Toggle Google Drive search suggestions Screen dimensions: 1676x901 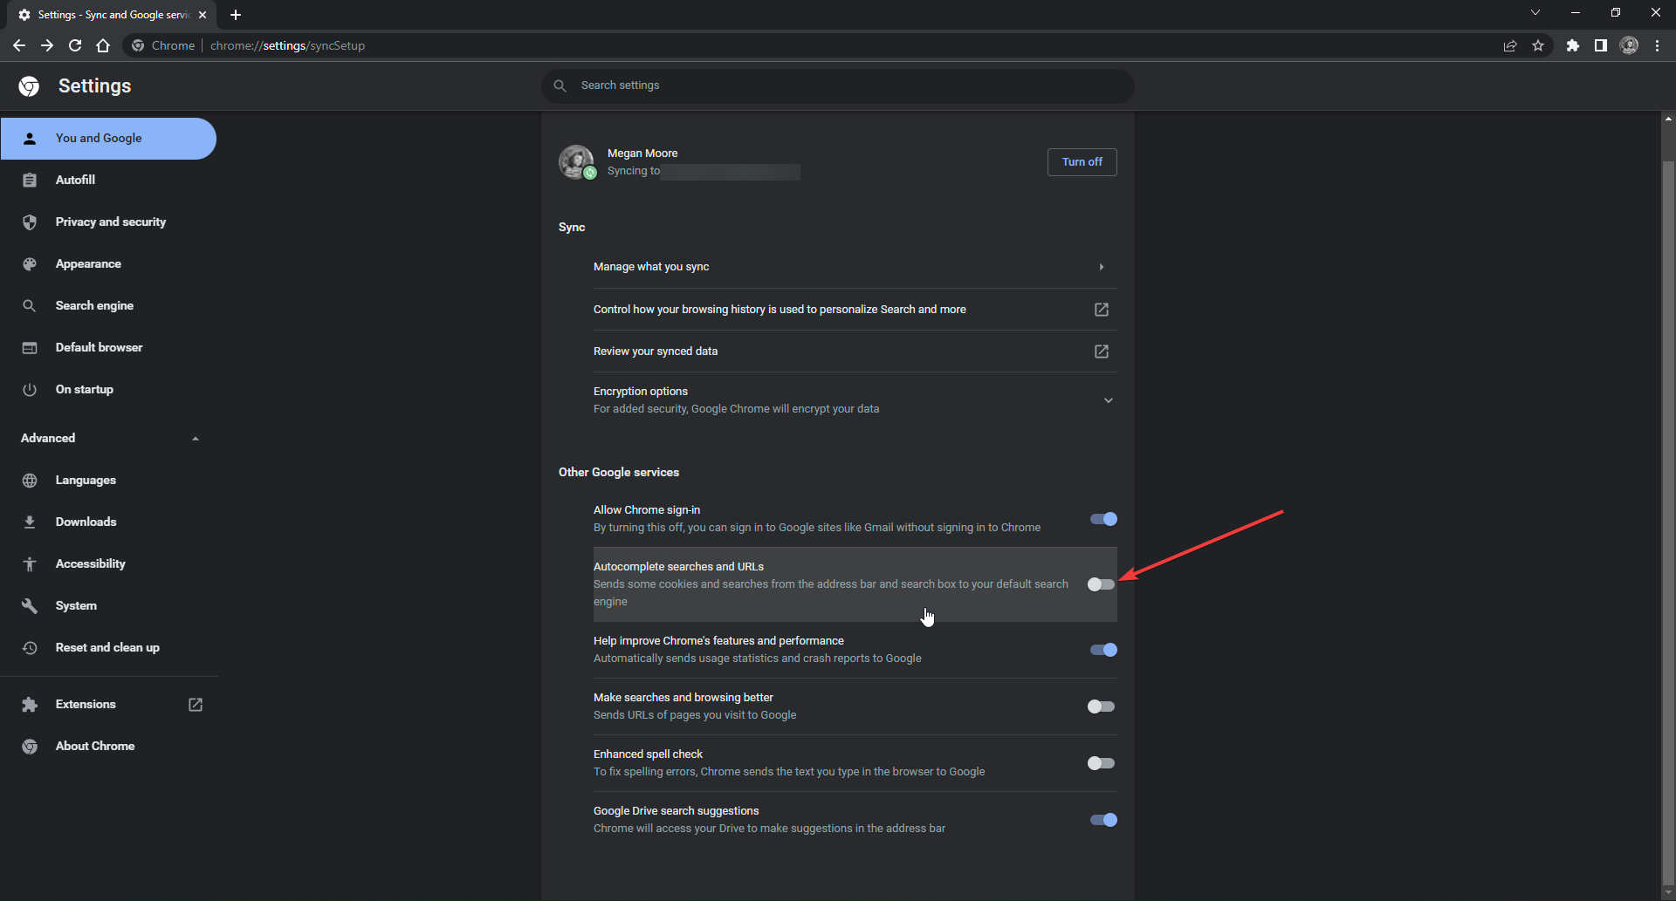tap(1103, 820)
